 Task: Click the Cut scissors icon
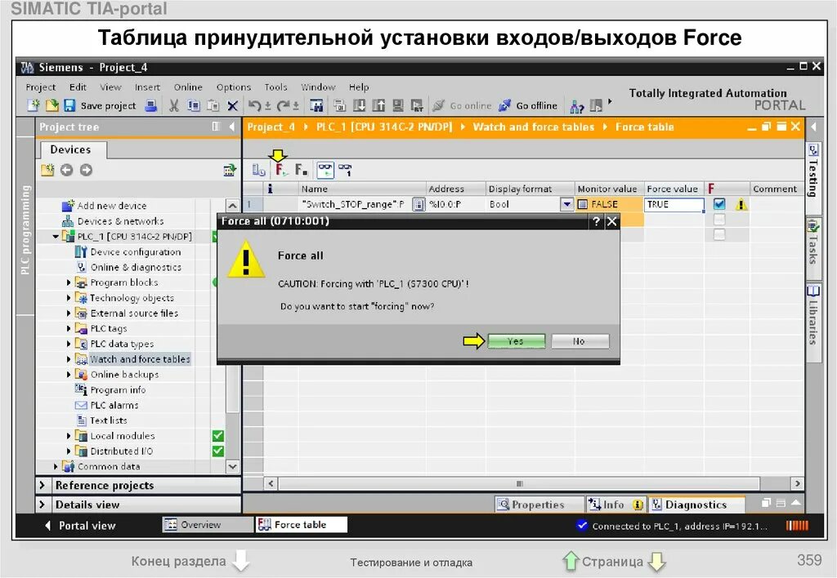coord(173,105)
